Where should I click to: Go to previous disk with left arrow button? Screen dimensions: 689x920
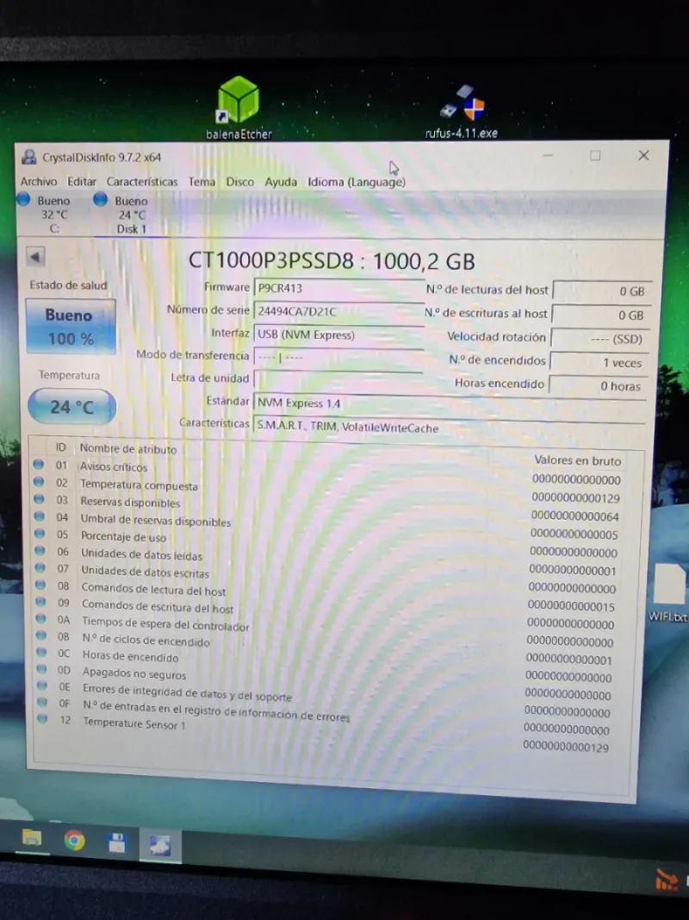point(35,256)
